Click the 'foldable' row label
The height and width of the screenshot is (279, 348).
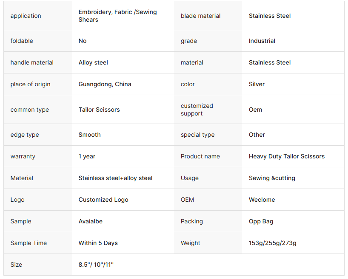pos(22,41)
